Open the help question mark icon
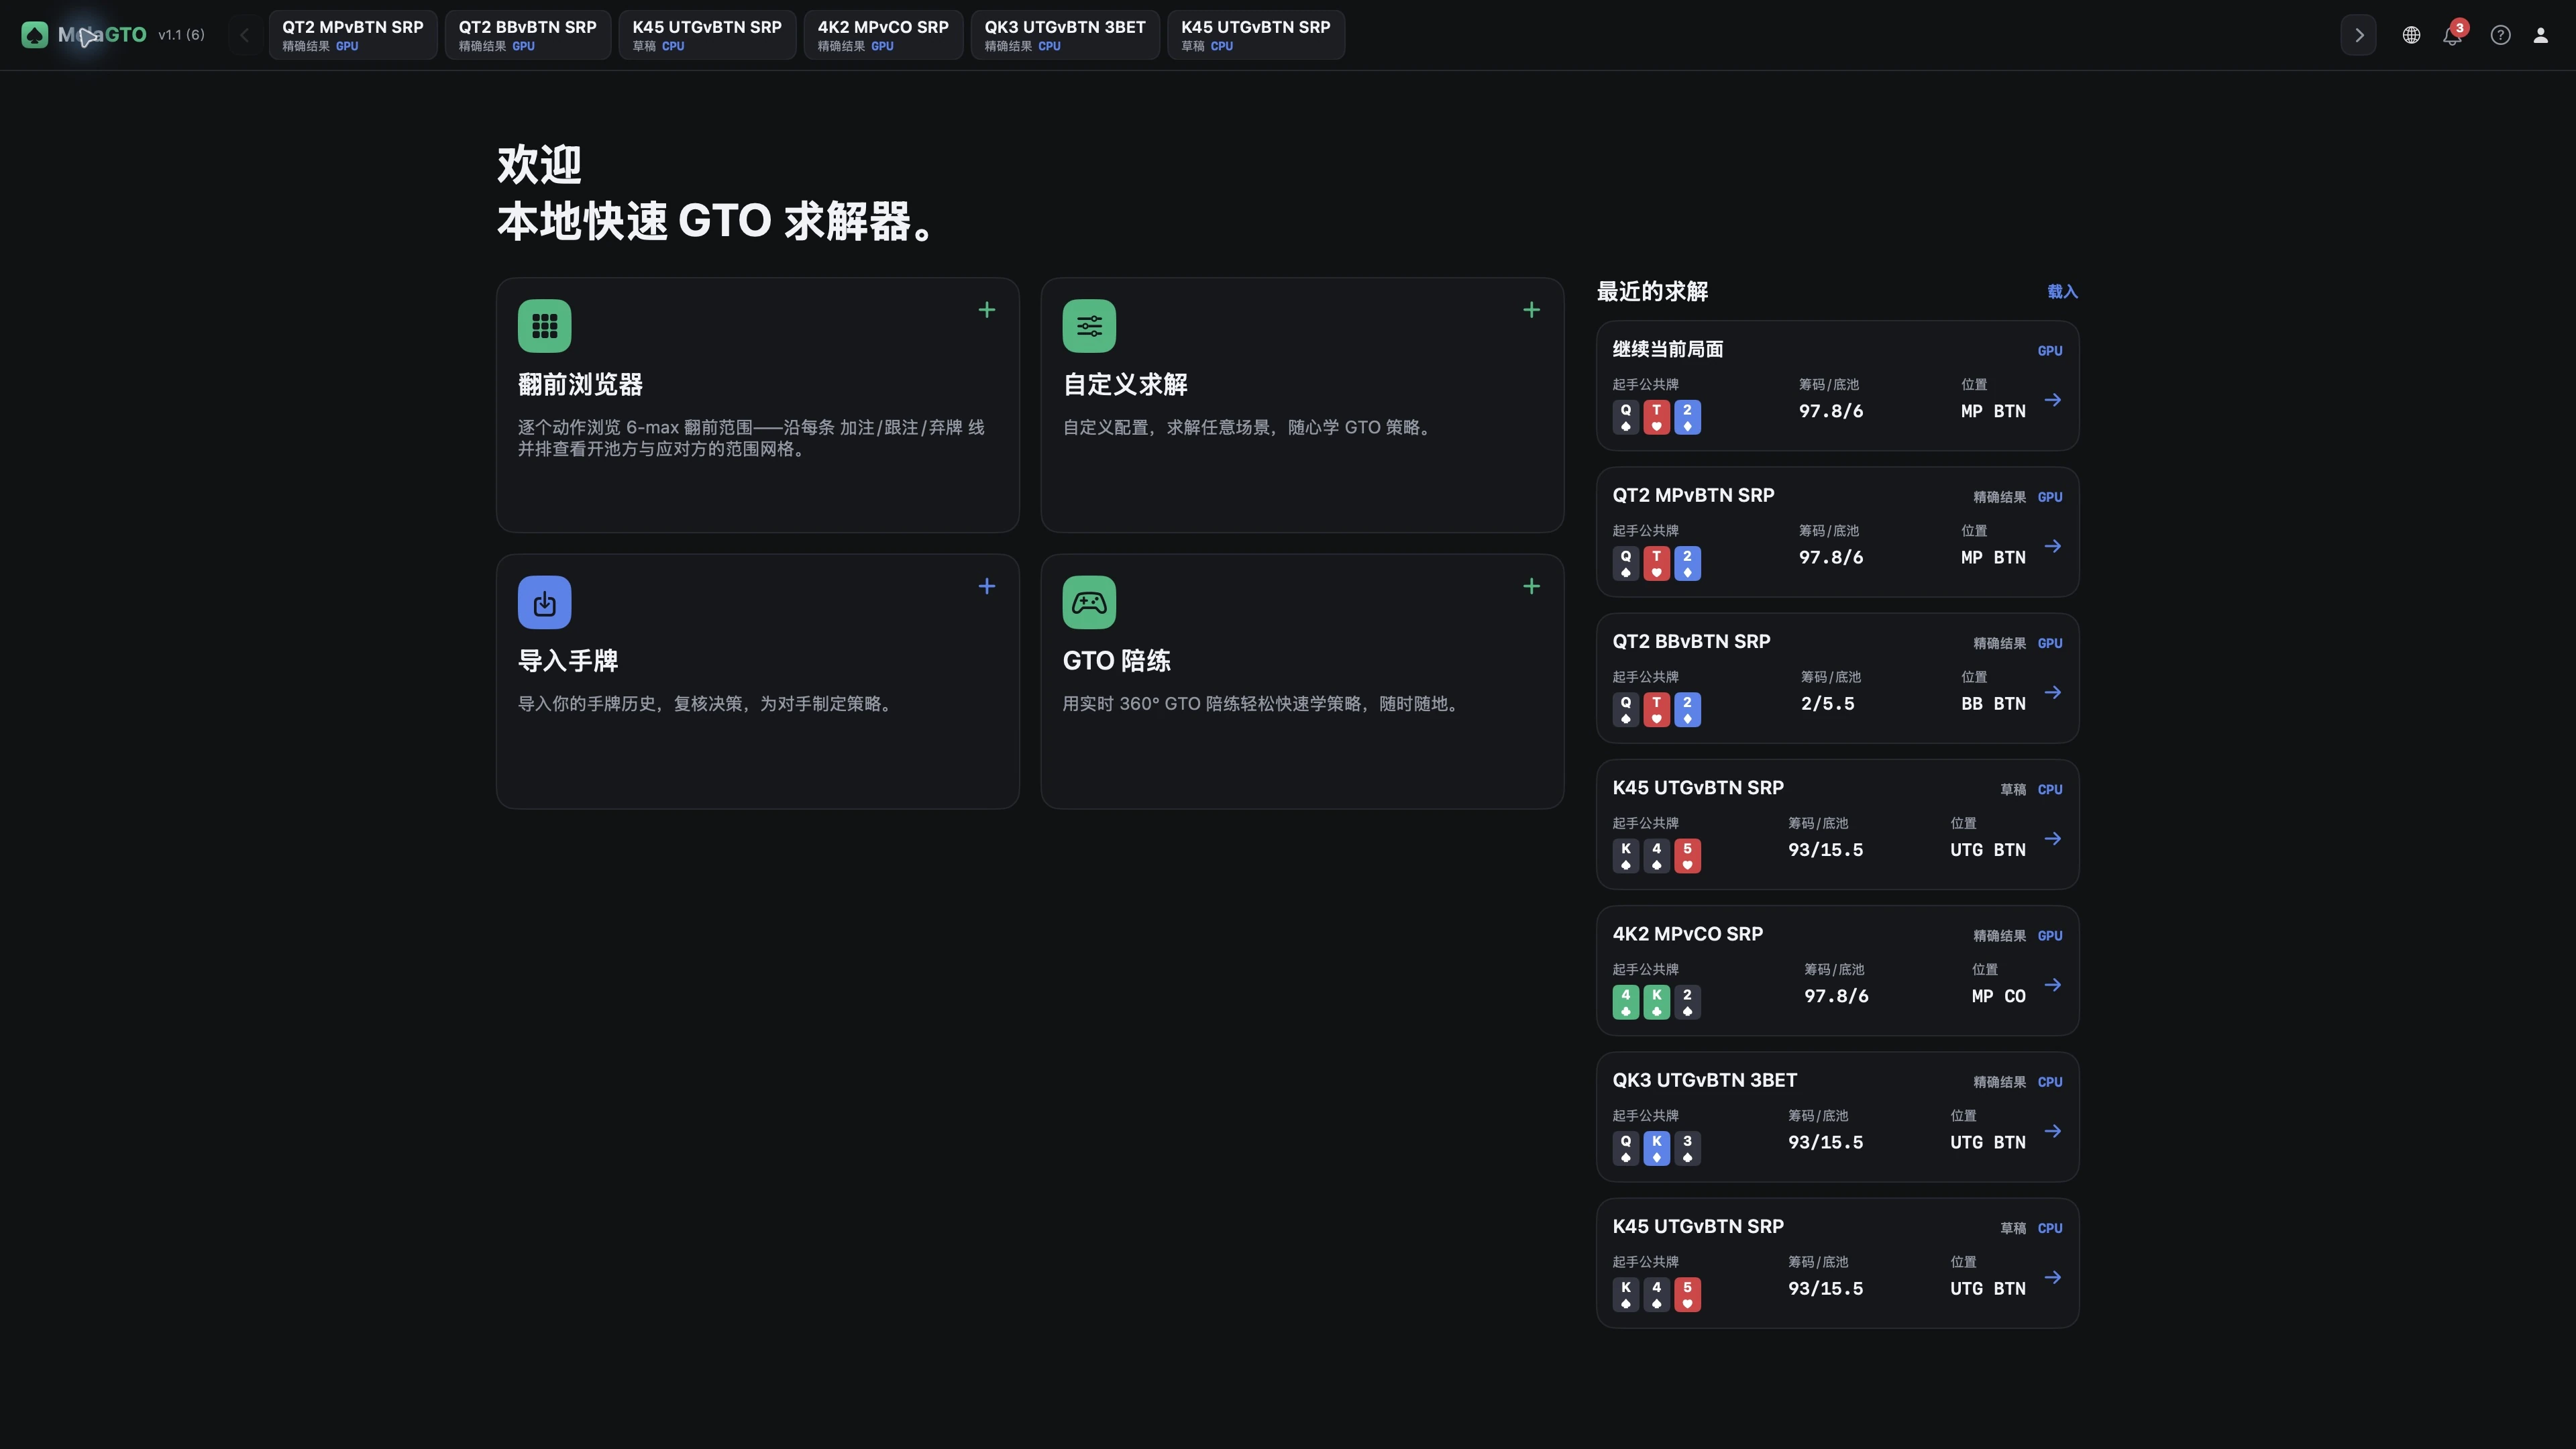The height and width of the screenshot is (1449, 2576). point(2500,35)
